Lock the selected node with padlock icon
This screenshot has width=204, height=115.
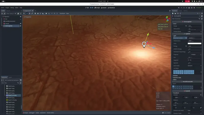pos(38,14)
